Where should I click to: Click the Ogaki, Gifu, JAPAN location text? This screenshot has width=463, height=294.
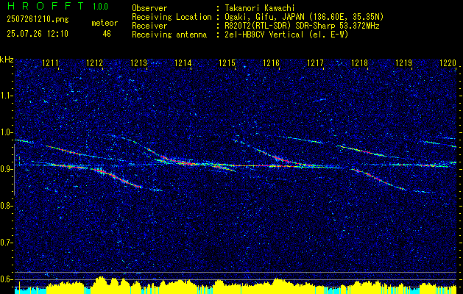303,17
